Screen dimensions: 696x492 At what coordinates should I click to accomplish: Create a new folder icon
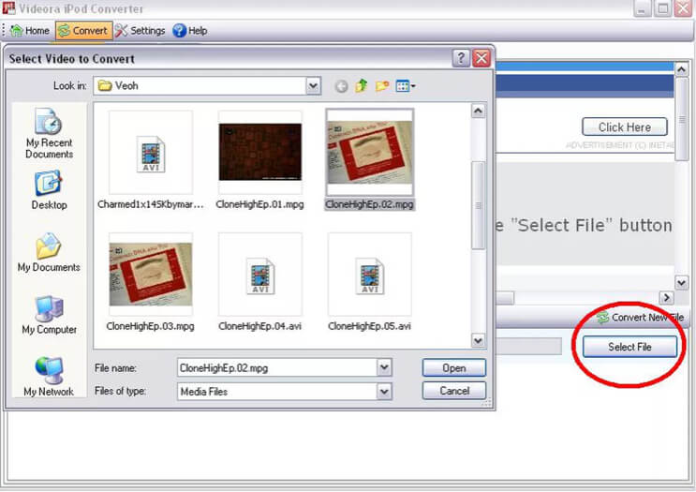click(382, 85)
